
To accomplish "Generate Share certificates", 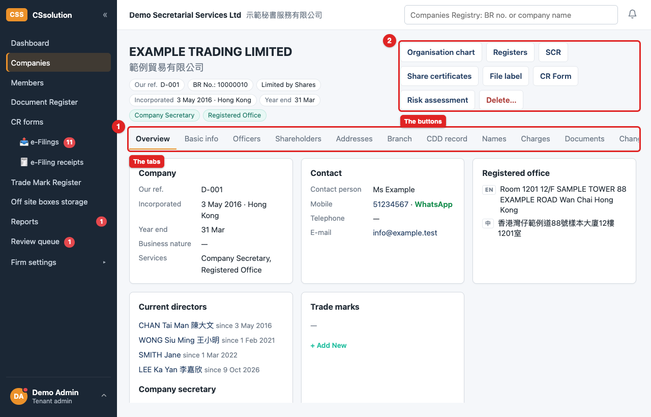I will click(439, 76).
